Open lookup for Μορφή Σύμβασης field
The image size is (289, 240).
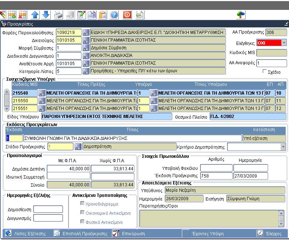[x=86, y=48]
